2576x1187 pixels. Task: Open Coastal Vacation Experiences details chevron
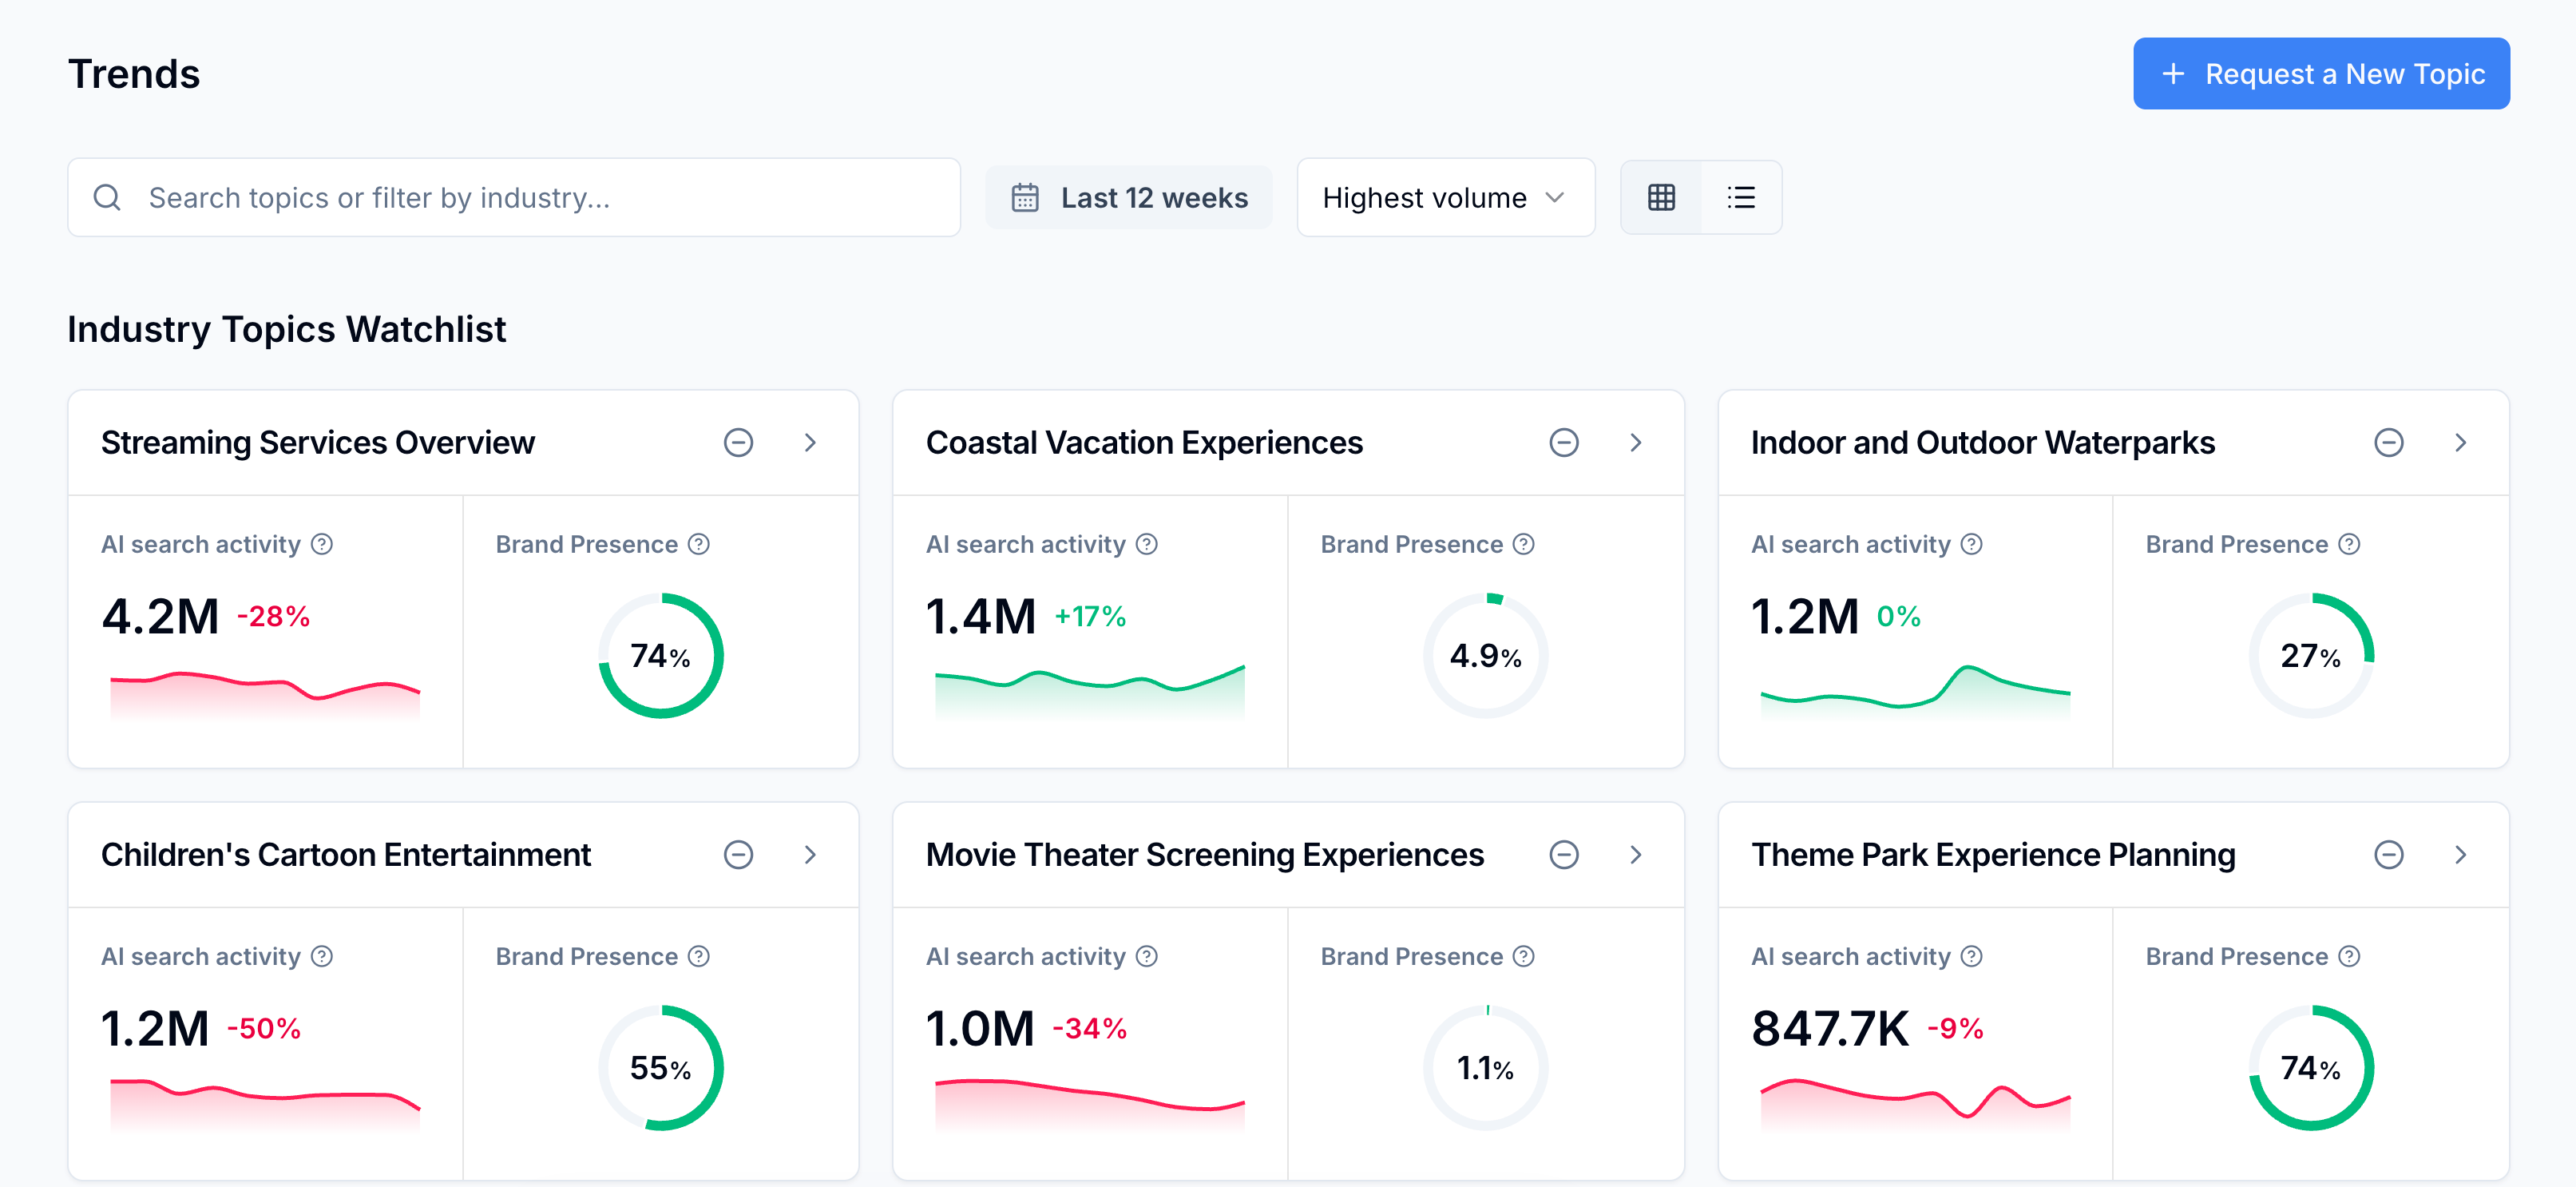point(1636,442)
